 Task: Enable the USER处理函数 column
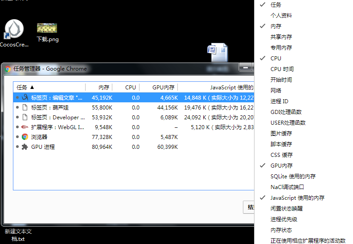click(288, 122)
